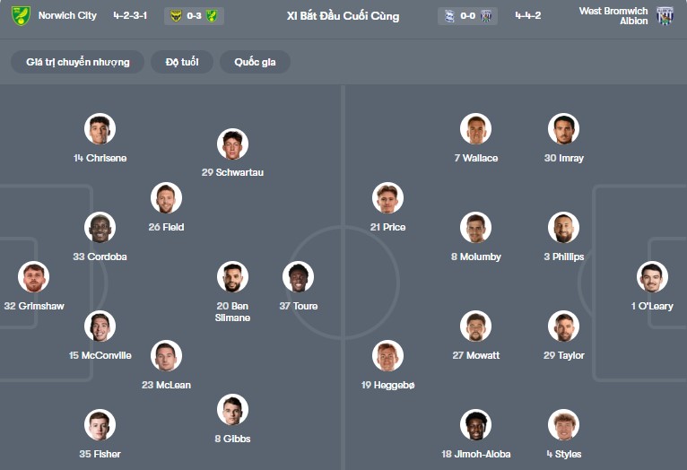Viewport: 687px width, 470px height.
Task: Open the 0-3 last match result badge
Action: [194, 16]
